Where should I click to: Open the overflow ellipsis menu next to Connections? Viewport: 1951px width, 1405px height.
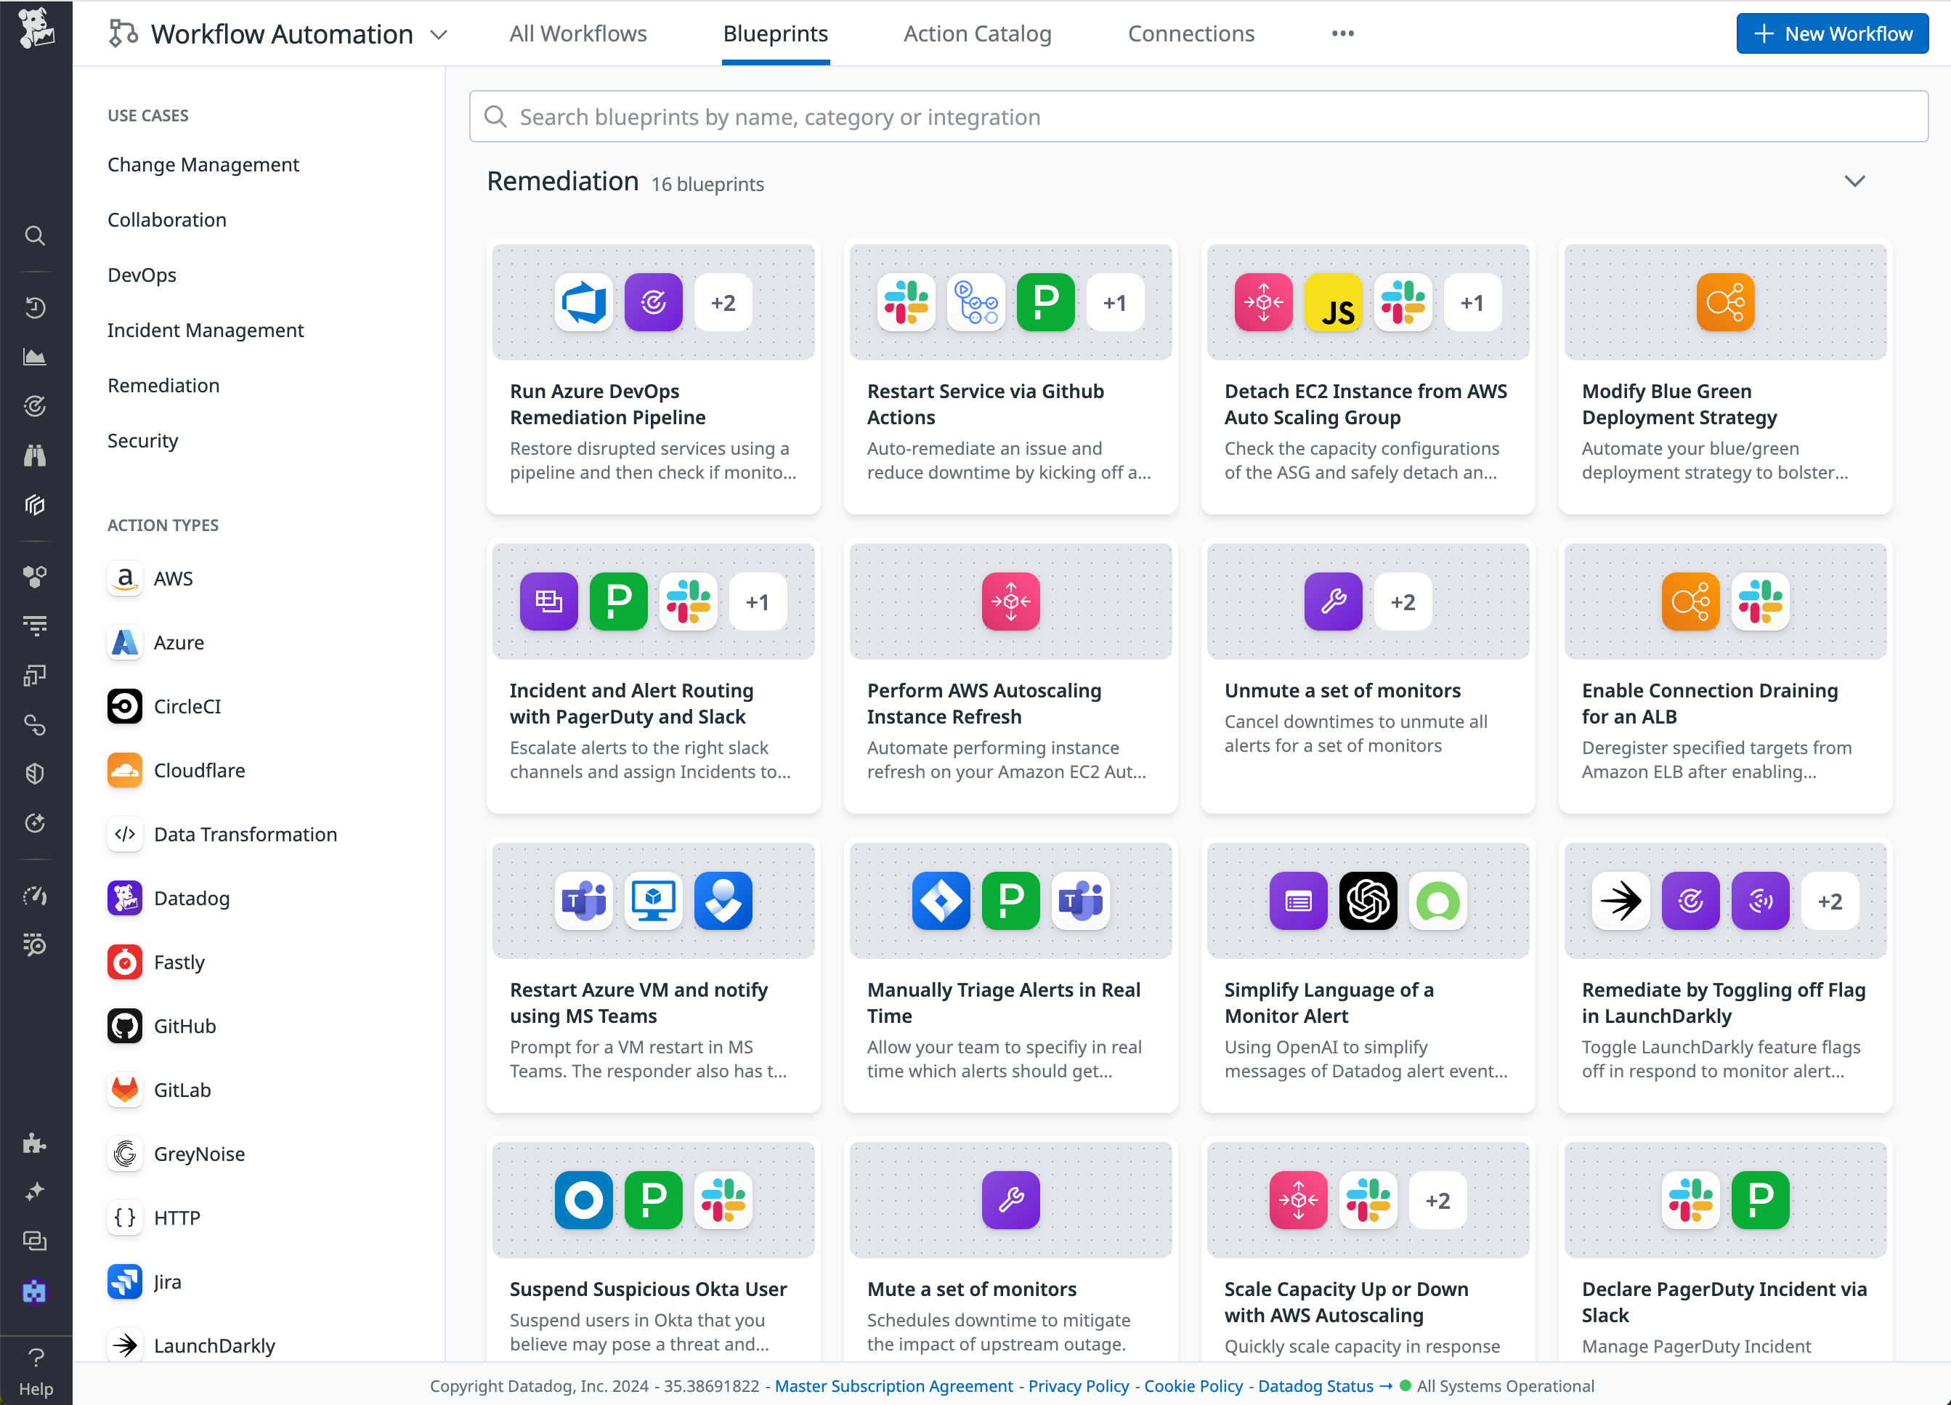[x=1342, y=33]
